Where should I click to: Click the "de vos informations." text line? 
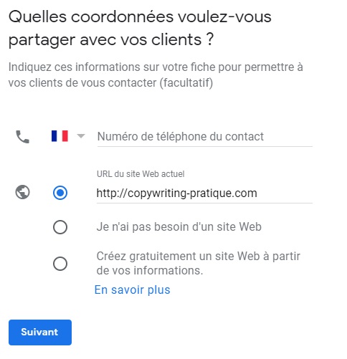(x=150, y=271)
